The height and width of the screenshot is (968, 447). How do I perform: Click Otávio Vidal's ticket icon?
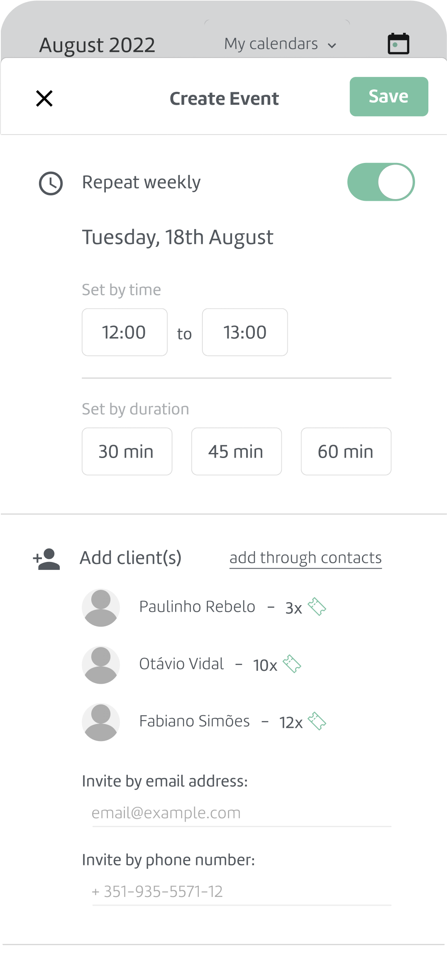point(292,664)
